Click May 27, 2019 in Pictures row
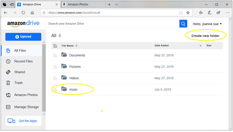This screenshot has width=233, height=132. tap(164, 67)
